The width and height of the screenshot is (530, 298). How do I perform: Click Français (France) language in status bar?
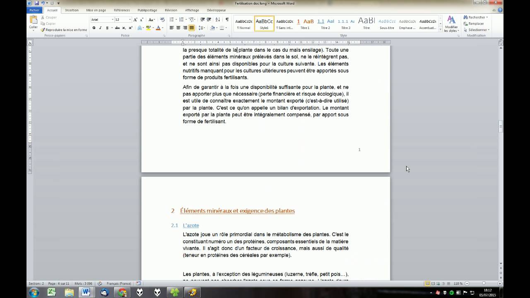pos(119,284)
